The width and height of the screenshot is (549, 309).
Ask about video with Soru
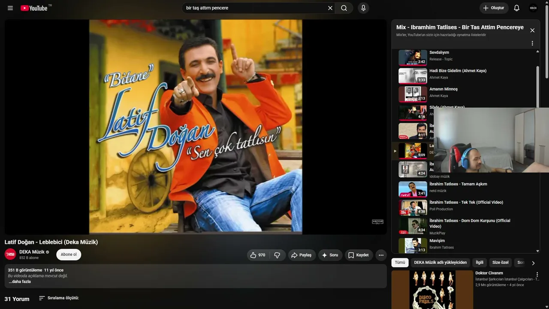pyautogui.click(x=330, y=255)
